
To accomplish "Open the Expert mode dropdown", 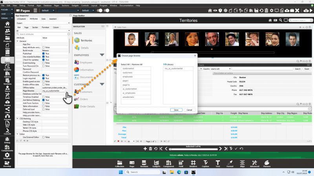I will click(x=42, y=23).
